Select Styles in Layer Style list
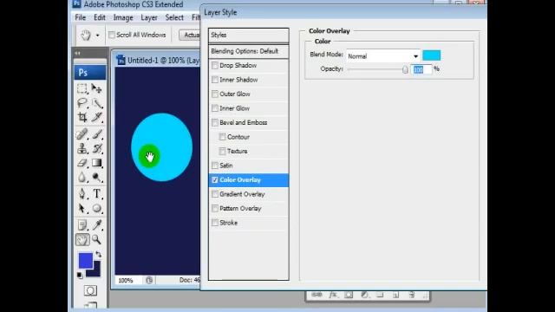555x312 pixels. pos(249,35)
